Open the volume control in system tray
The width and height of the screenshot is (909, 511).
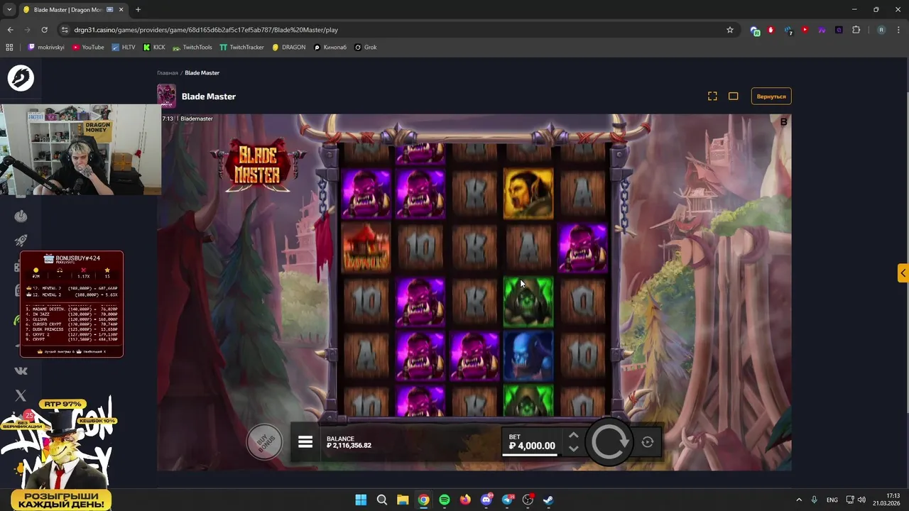point(861,500)
